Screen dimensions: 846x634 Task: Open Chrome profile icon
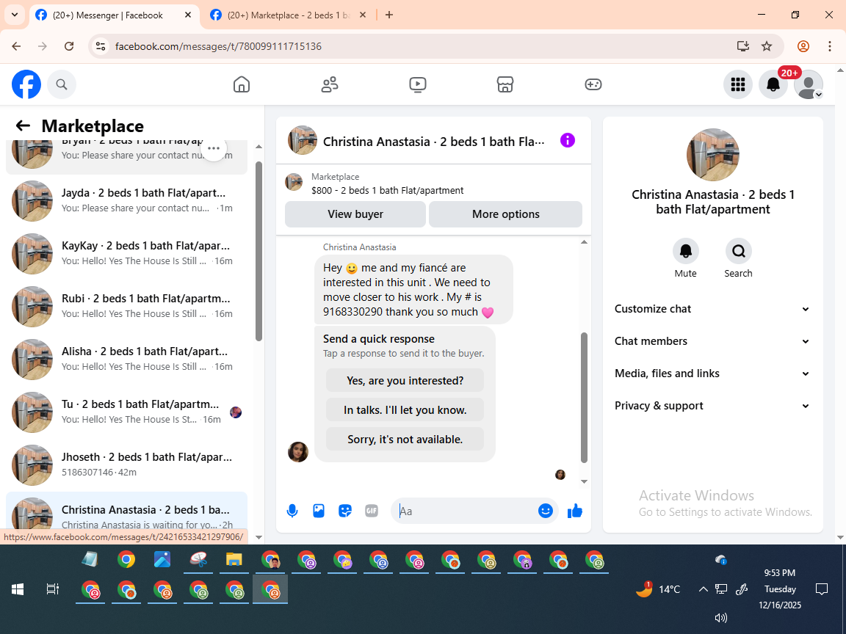point(803,46)
